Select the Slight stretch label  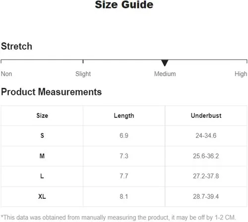[83, 74]
